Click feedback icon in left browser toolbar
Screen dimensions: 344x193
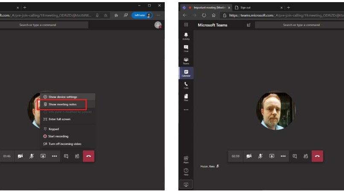pos(125,15)
